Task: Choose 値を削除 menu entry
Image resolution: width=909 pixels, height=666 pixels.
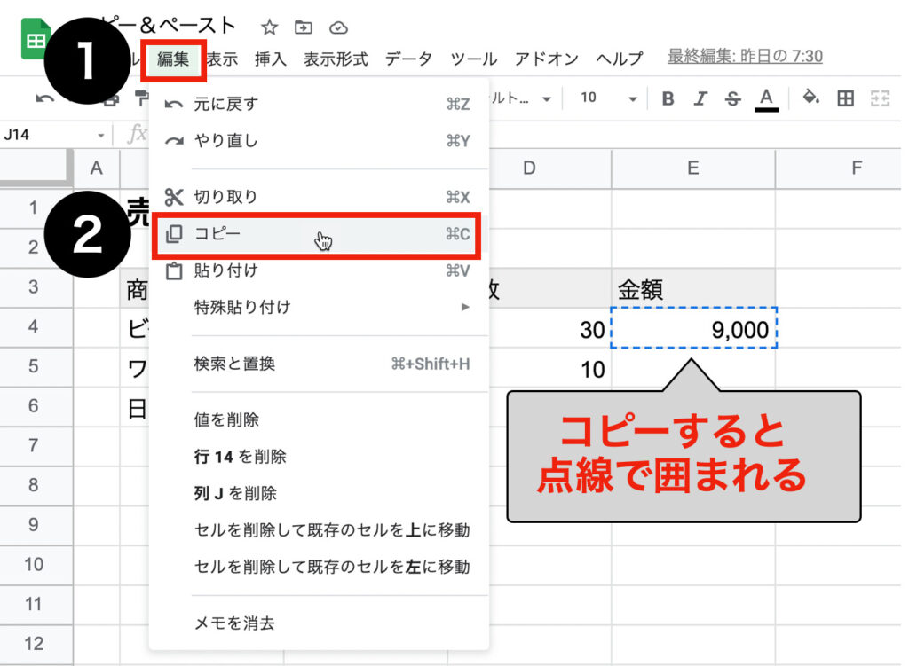Action: click(x=319, y=419)
